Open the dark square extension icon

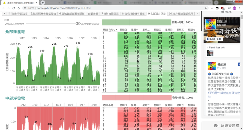[x=217, y=8]
